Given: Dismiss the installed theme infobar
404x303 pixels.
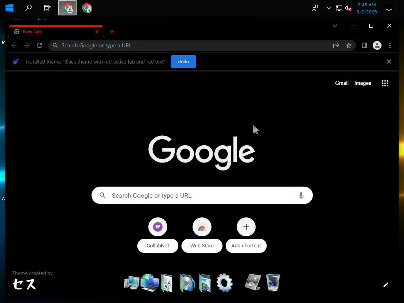Looking at the screenshot, I should tap(389, 62).
